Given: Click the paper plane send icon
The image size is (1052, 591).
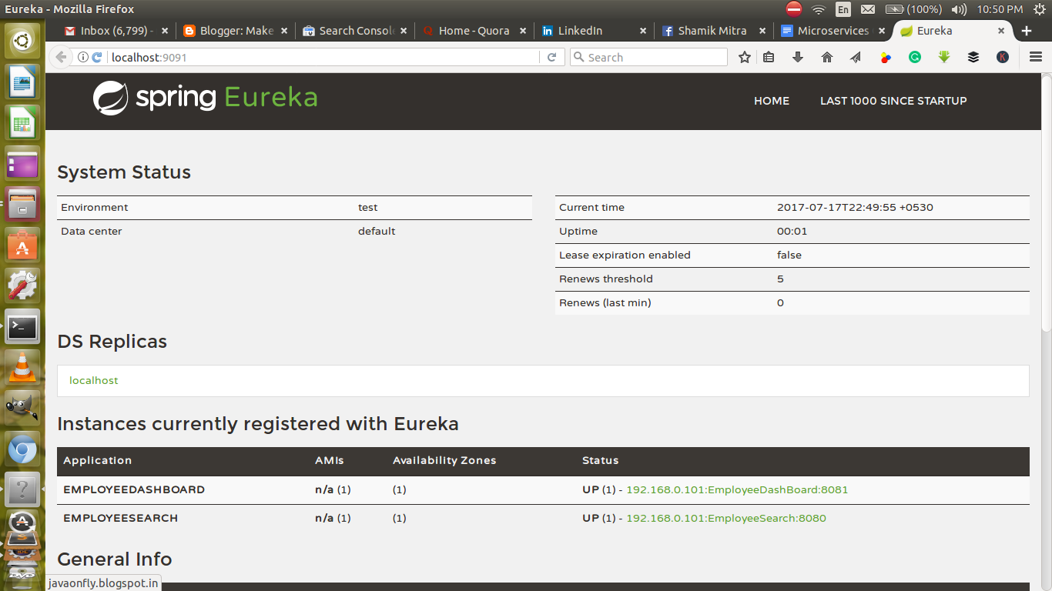Looking at the screenshot, I should tap(856, 57).
